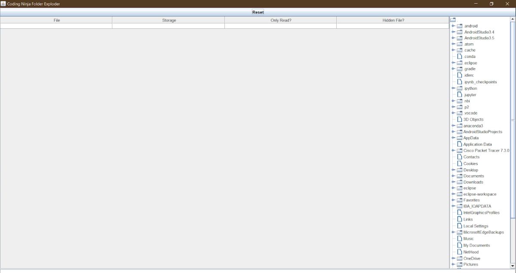Select the Music tree item

pyautogui.click(x=468, y=239)
